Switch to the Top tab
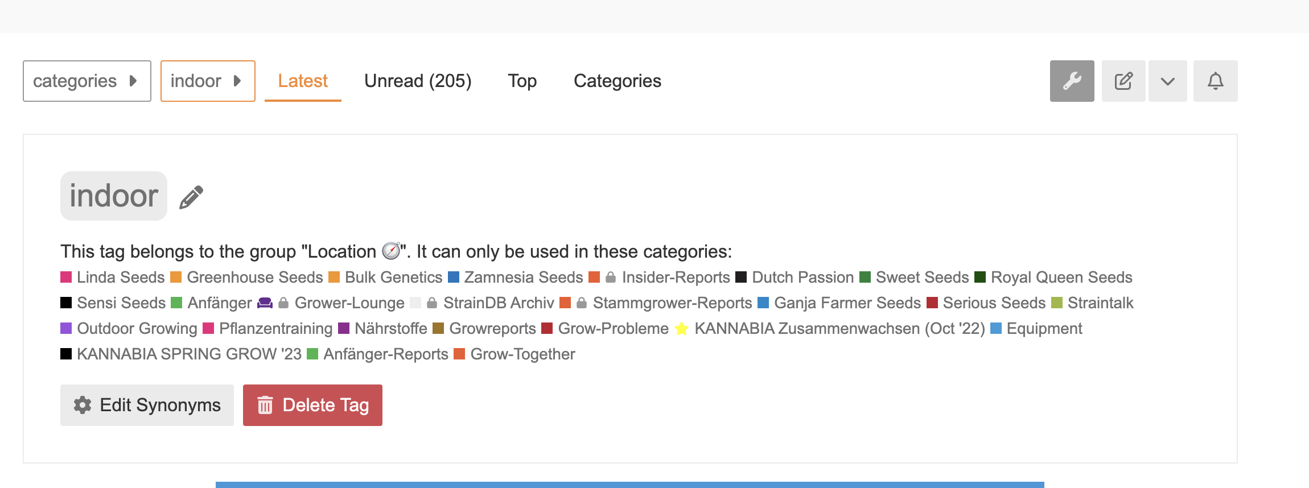This screenshot has height=488, width=1309. point(522,81)
